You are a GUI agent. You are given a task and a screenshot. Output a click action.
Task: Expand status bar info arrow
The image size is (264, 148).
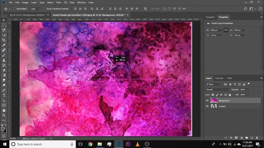click(51, 139)
